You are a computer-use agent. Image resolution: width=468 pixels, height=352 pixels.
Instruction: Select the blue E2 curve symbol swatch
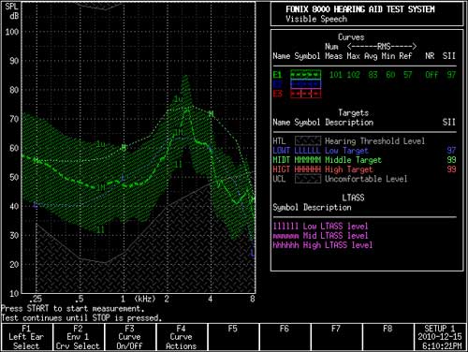305,84
